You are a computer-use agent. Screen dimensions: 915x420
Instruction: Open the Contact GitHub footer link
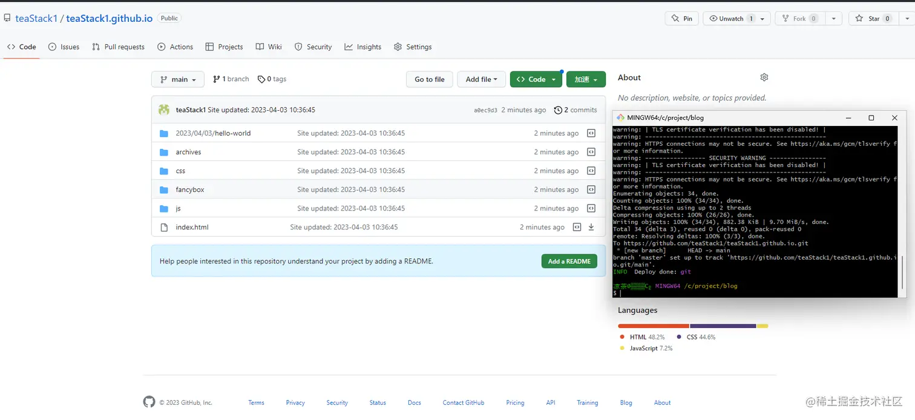point(463,402)
